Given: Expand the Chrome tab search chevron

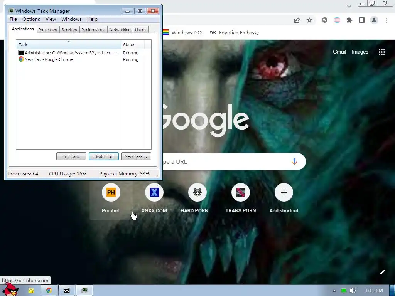Looking at the screenshot, I should pos(349,7).
